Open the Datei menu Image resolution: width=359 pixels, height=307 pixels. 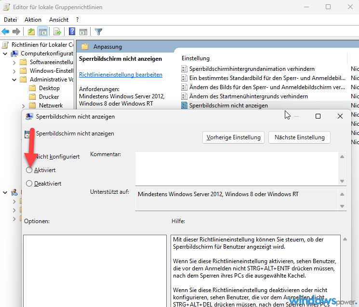10,20
